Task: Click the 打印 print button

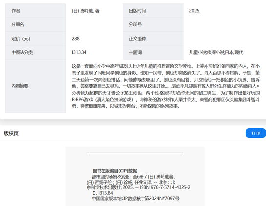Action: pos(255,133)
